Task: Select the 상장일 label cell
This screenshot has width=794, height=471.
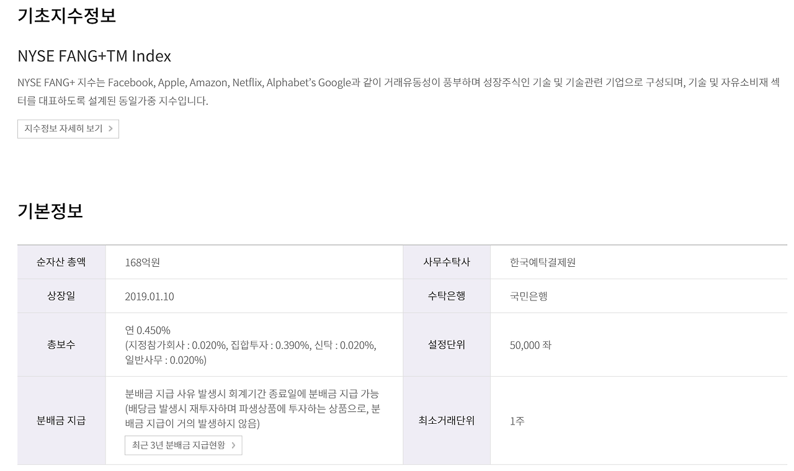Action: click(x=61, y=296)
